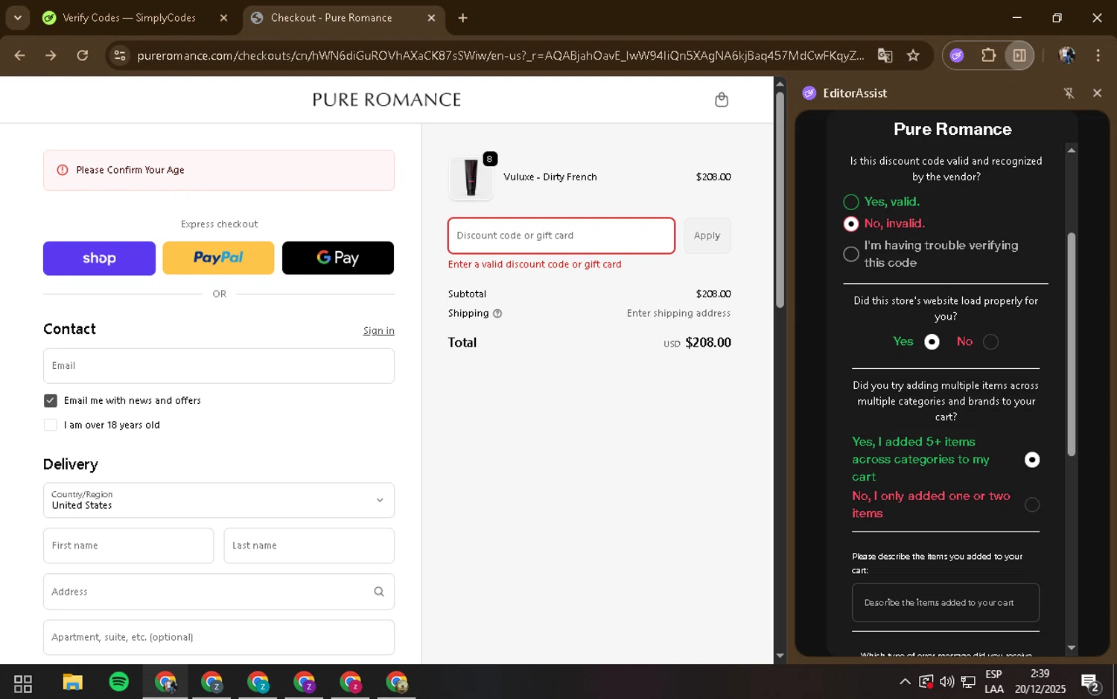The height and width of the screenshot is (699, 1117).
Task: Open the network status tray icon
Action: tap(968, 681)
